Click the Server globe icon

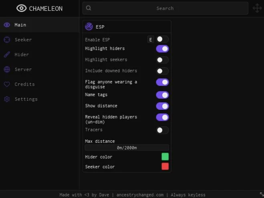click(x=7, y=69)
